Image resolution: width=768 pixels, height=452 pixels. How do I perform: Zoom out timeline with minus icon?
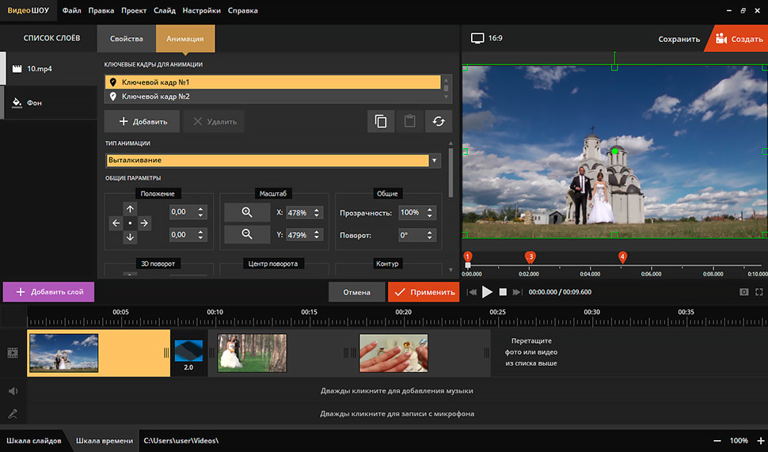click(x=717, y=441)
